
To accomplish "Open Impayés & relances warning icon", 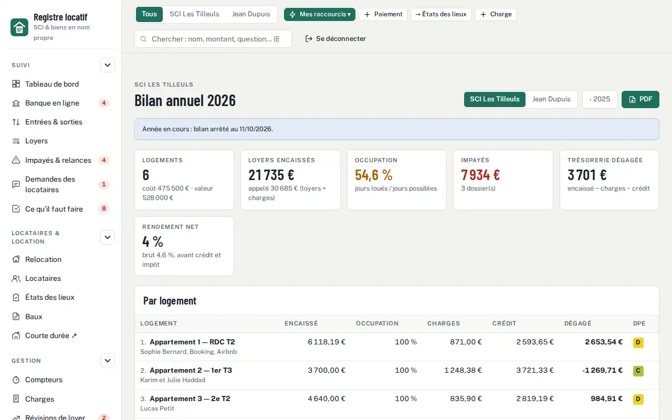I will [x=16, y=160].
